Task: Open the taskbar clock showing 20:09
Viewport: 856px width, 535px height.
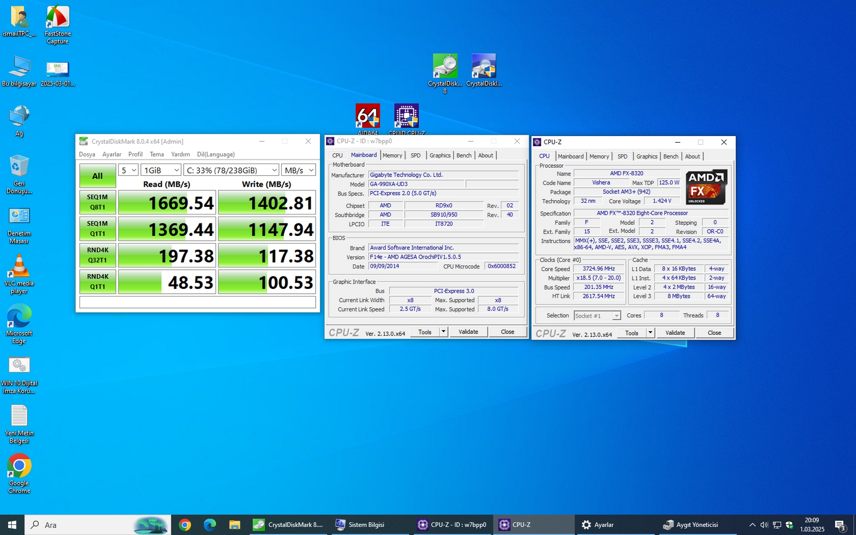Action: [812, 525]
